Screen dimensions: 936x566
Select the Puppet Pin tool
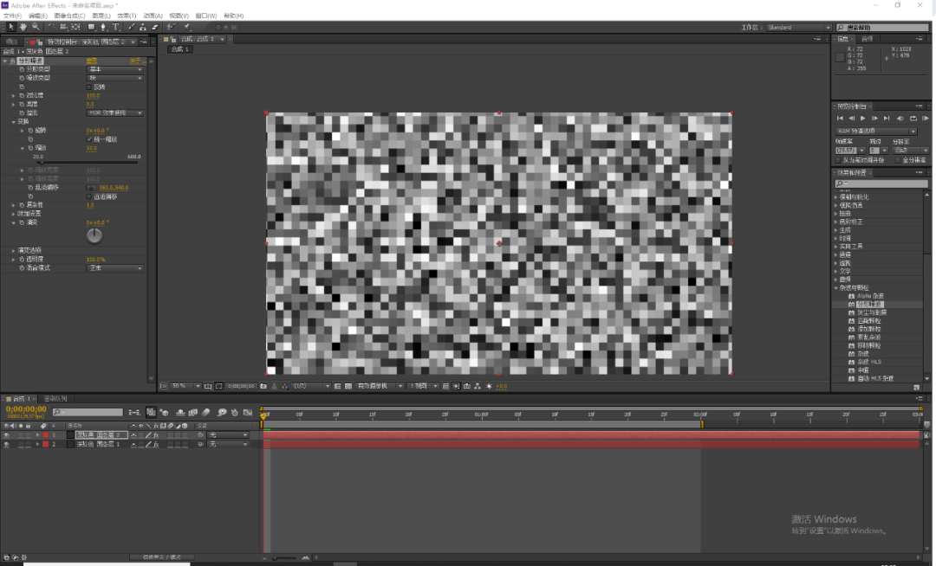187,27
